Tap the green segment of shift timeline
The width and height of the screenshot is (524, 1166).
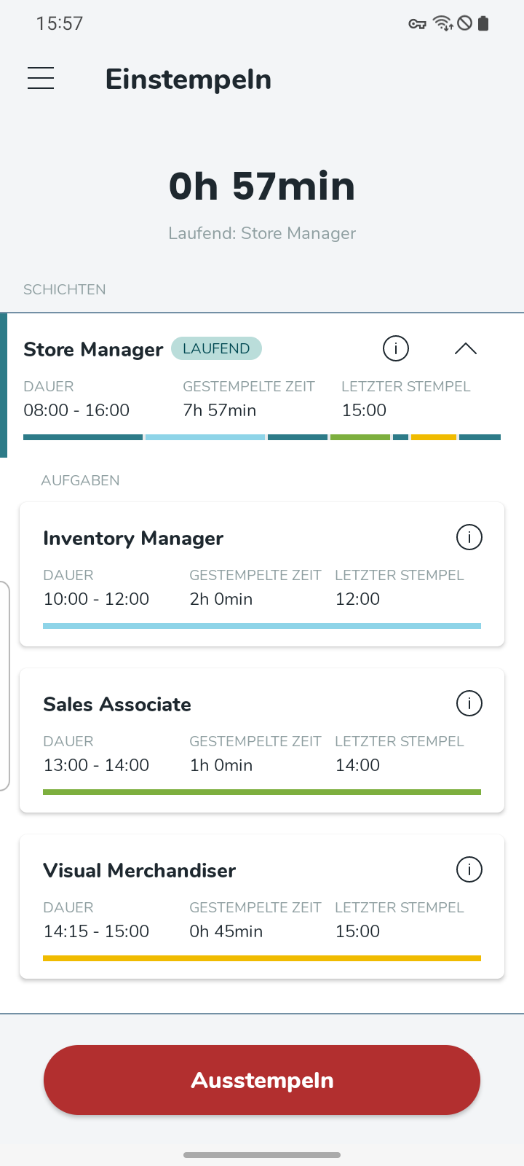point(360,437)
